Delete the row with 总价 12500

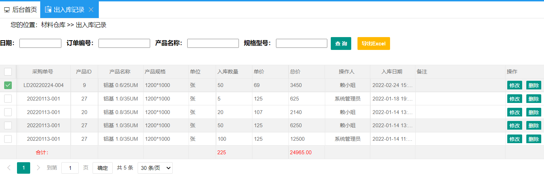[533, 139]
